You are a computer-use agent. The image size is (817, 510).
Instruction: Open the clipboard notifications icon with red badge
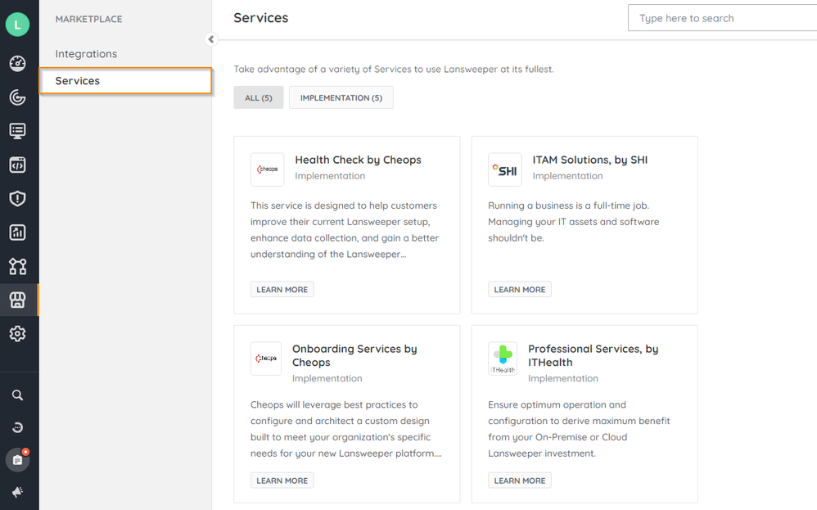tap(17, 458)
